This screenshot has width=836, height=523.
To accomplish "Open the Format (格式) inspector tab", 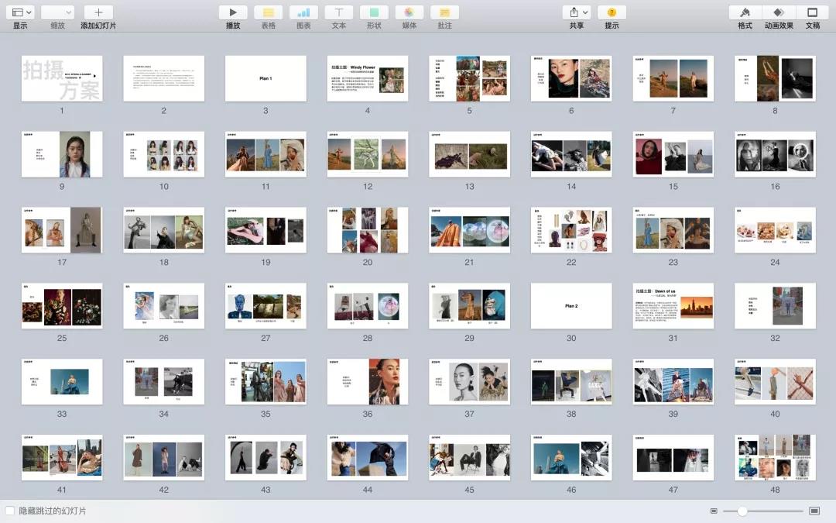I will [x=745, y=12].
